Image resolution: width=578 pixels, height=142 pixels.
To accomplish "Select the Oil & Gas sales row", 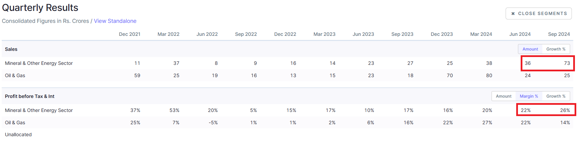I will pos(287,75).
